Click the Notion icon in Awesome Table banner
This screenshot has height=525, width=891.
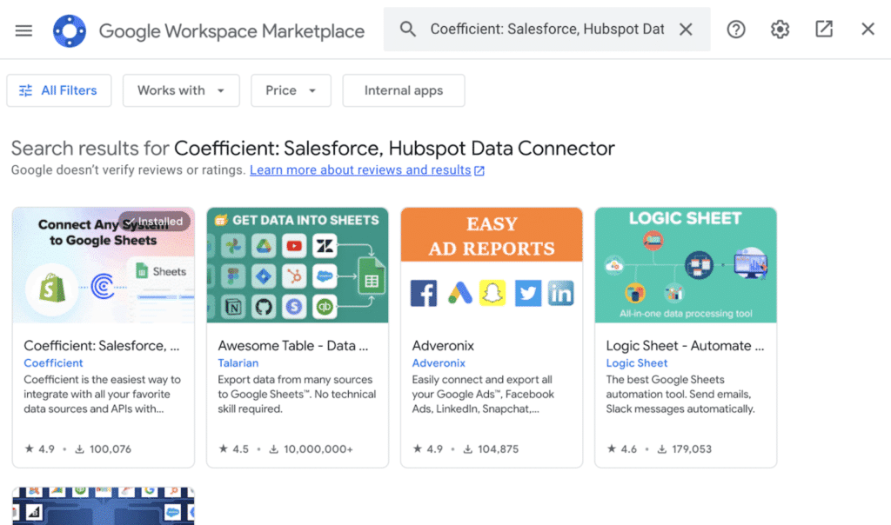(233, 307)
